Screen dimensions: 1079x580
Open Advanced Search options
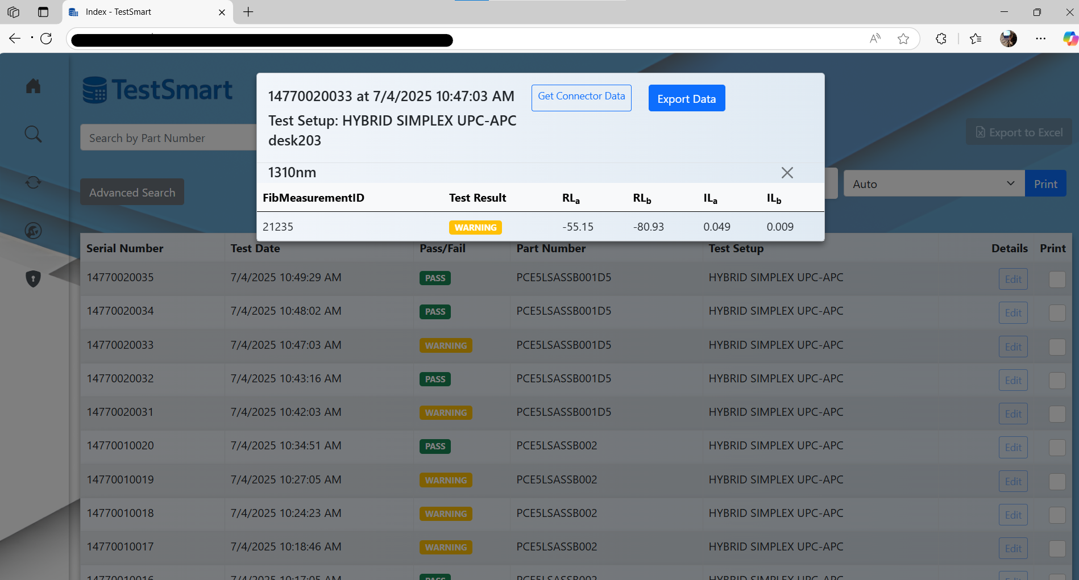132,193
